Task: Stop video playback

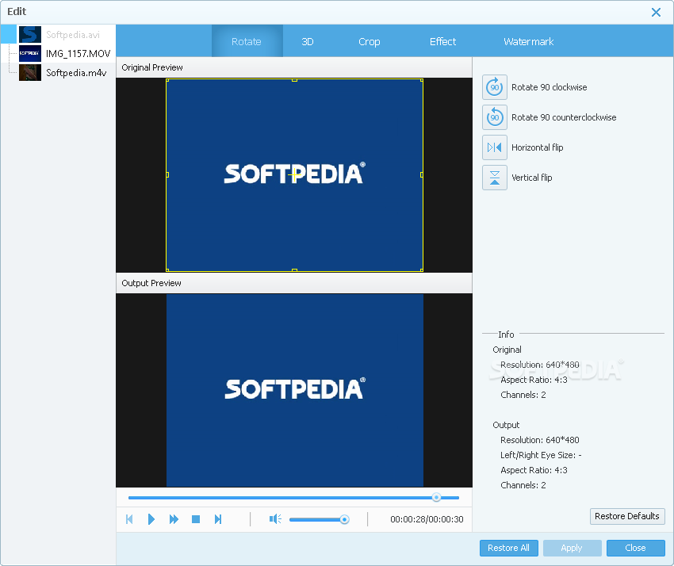Action: (x=196, y=519)
